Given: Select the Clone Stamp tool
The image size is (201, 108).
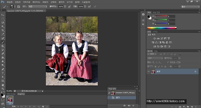Looking at the screenshot, I should point(3,46).
